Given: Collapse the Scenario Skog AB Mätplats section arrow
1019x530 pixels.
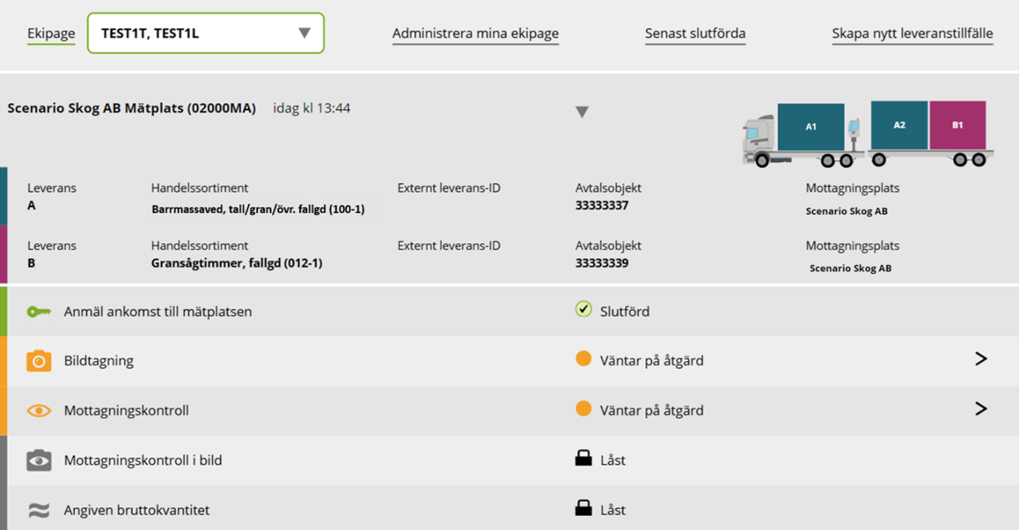Looking at the screenshot, I should coord(582,111).
